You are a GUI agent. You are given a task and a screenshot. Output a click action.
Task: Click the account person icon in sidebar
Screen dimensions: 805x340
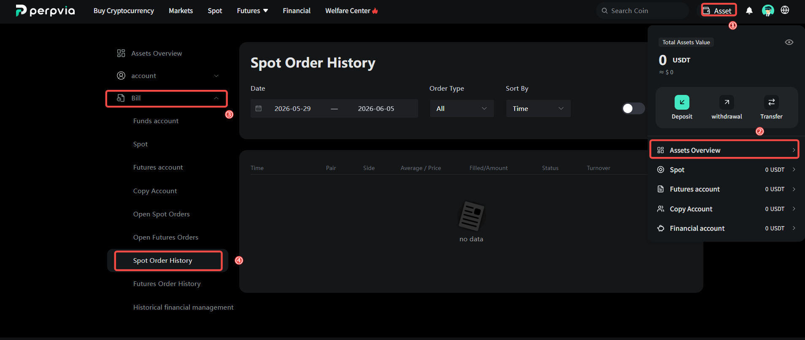coord(121,76)
